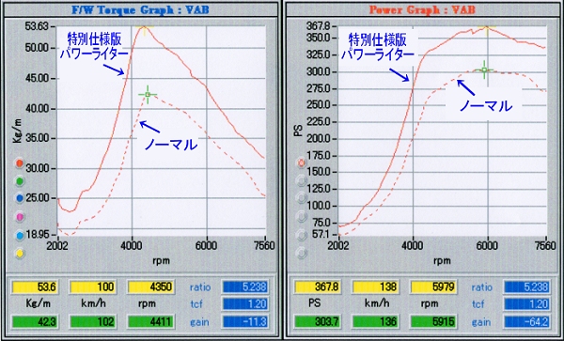The image size is (564, 341).
Task: Click the 2002 tick on power graph axis
Action: click(x=338, y=246)
